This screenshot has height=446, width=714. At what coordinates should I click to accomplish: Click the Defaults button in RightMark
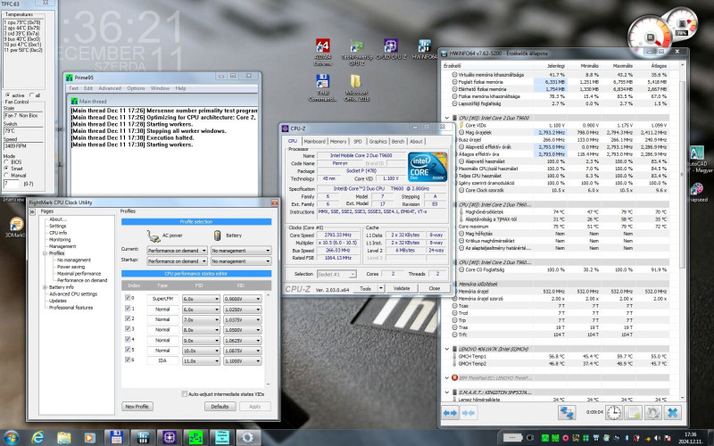pyautogui.click(x=220, y=407)
